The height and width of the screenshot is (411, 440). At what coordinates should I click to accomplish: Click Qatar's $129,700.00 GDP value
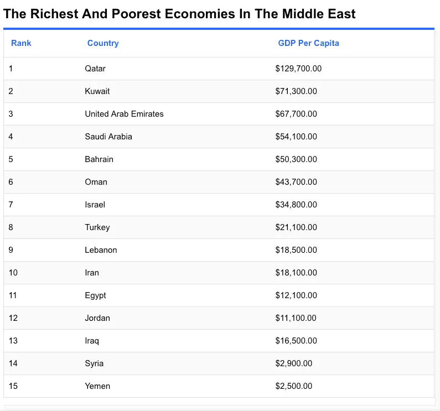[x=298, y=69]
